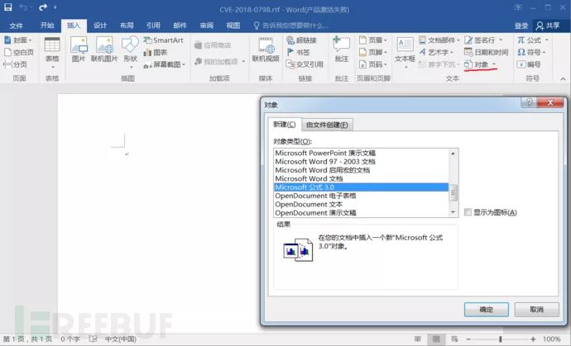Click the Share (共享) button
This screenshot has width=571, height=346.
coord(548,26)
